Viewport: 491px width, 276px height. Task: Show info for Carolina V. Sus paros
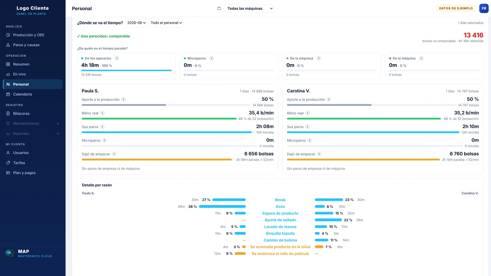[307, 127]
